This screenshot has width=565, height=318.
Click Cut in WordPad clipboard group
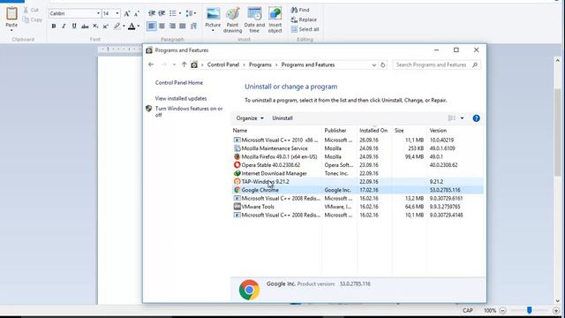pyautogui.click(x=31, y=10)
